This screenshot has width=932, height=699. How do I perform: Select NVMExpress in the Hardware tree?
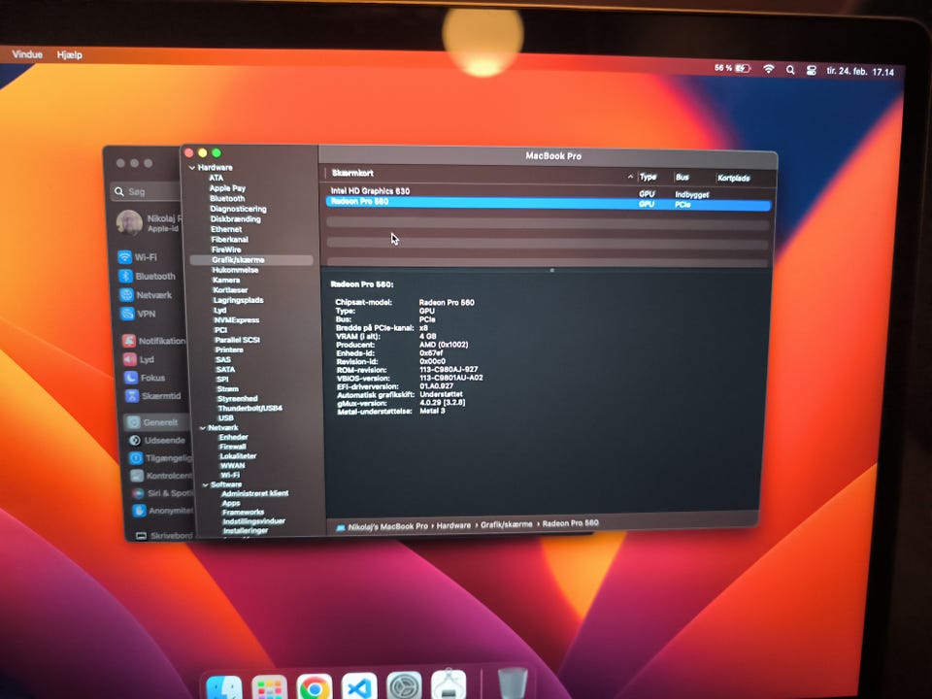click(237, 319)
